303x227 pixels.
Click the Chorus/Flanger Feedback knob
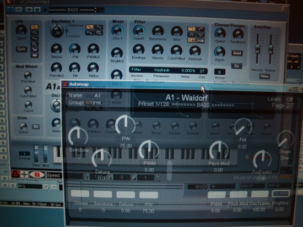tap(238, 34)
